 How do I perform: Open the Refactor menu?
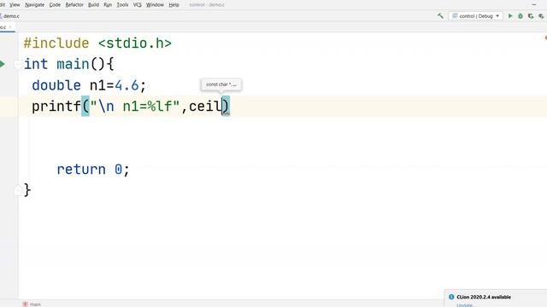(x=74, y=5)
